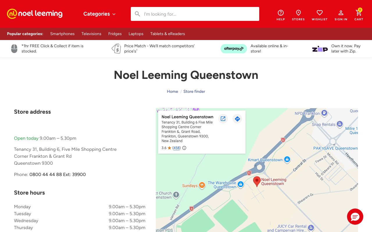Open Price Match promise text

[x=159, y=48]
